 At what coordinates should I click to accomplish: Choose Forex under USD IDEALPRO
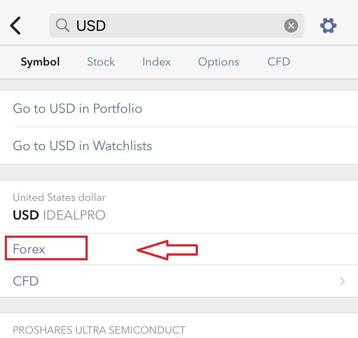click(x=179, y=249)
